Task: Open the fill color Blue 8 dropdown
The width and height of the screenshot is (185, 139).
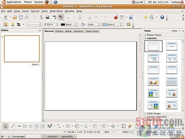Action: point(112,24)
